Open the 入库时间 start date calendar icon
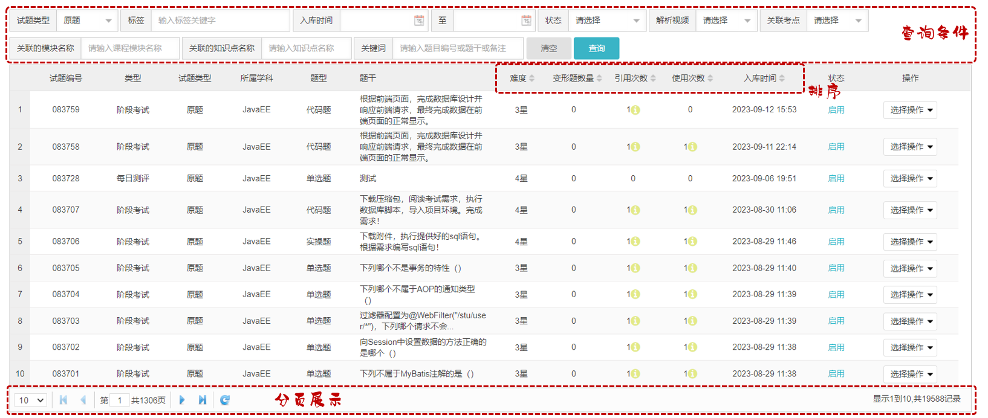This screenshot has height=418, width=988. pyautogui.click(x=419, y=21)
